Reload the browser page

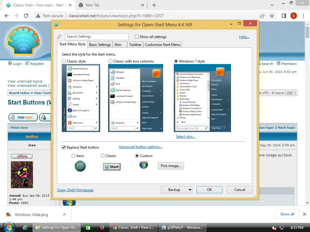26,16
